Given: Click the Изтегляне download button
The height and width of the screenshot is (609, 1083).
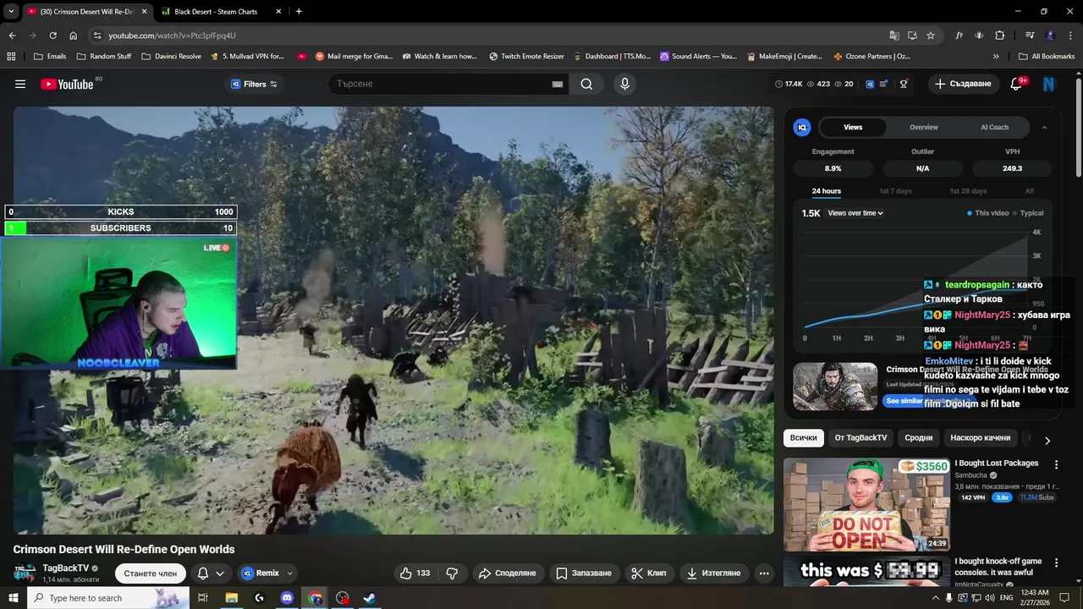Looking at the screenshot, I should point(714,573).
